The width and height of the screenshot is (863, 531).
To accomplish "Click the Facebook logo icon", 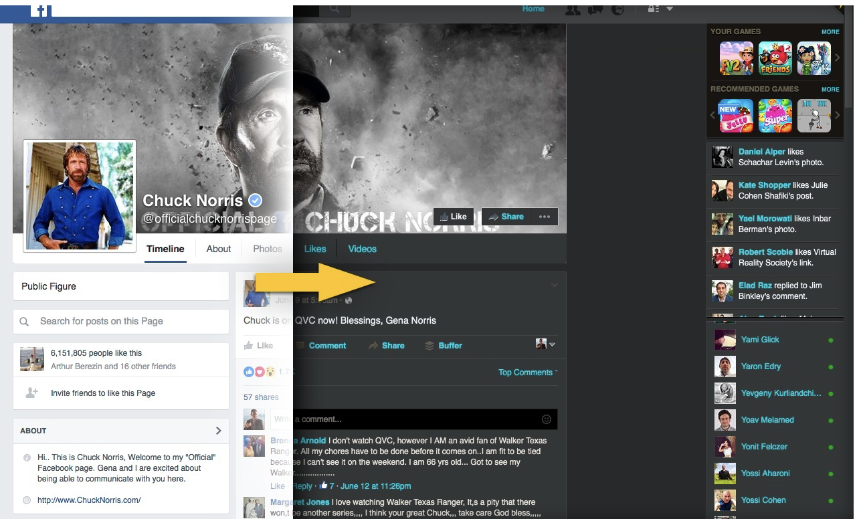I will 41,9.
